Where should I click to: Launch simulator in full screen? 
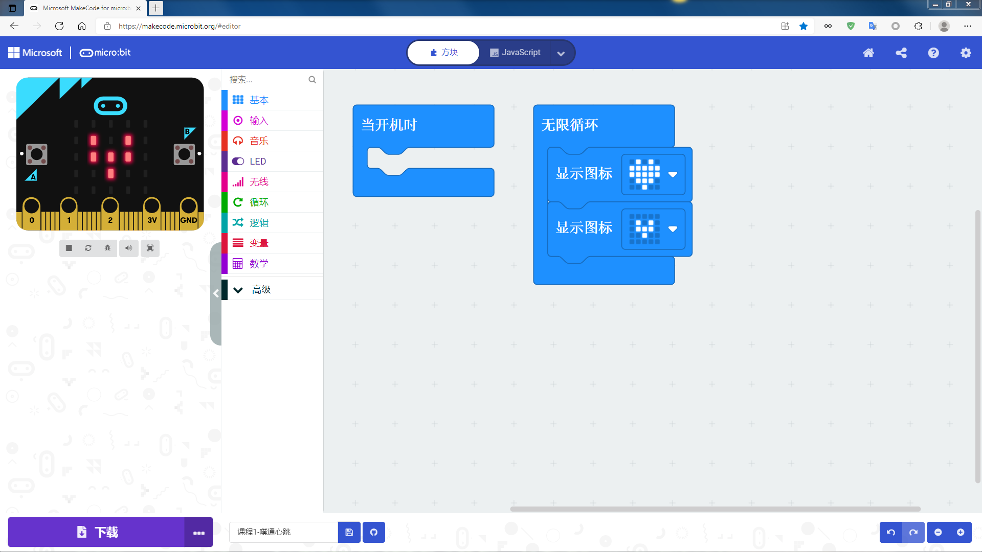[150, 248]
